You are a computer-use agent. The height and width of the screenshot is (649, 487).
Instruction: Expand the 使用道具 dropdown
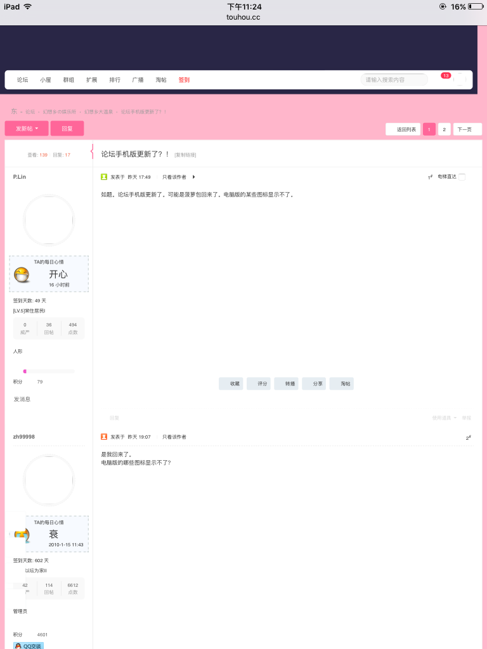[x=445, y=418]
